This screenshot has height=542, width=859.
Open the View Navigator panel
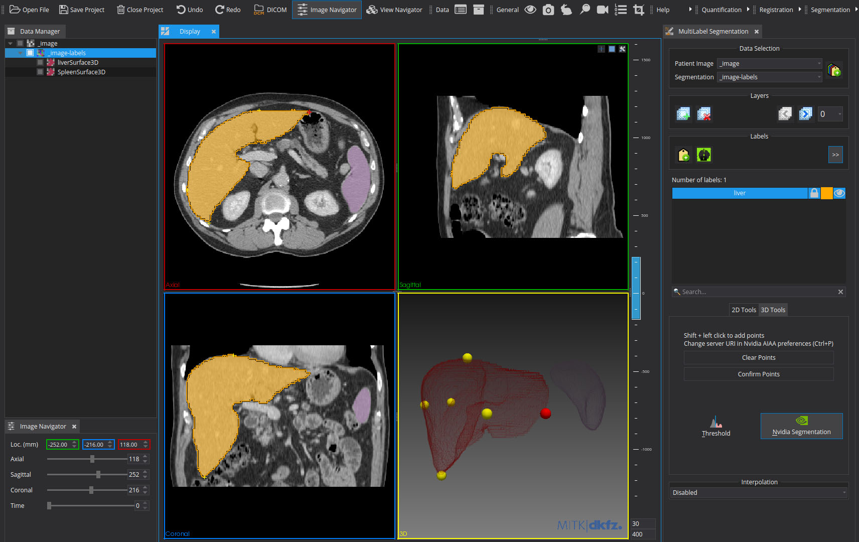(x=394, y=10)
